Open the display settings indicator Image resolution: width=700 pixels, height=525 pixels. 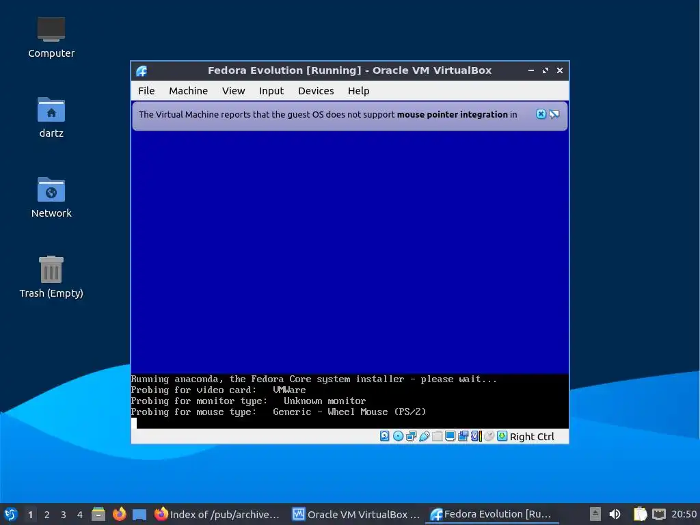(x=450, y=436)
